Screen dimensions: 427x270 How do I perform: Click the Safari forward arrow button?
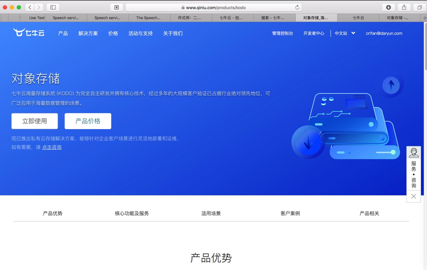(x=39, y=7)
